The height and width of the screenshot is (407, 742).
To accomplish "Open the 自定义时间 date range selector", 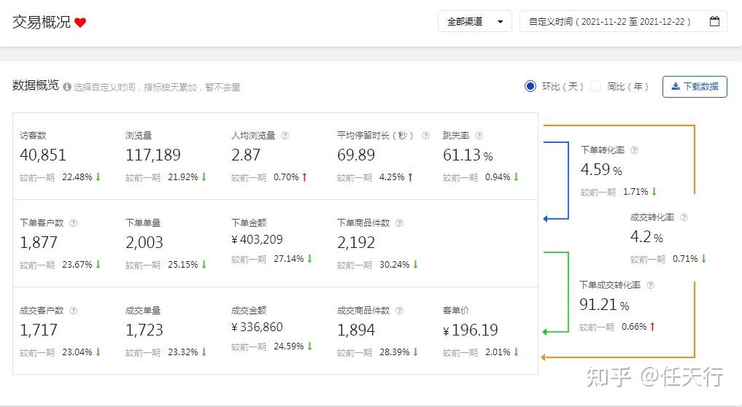I will (x=623, y=21).
